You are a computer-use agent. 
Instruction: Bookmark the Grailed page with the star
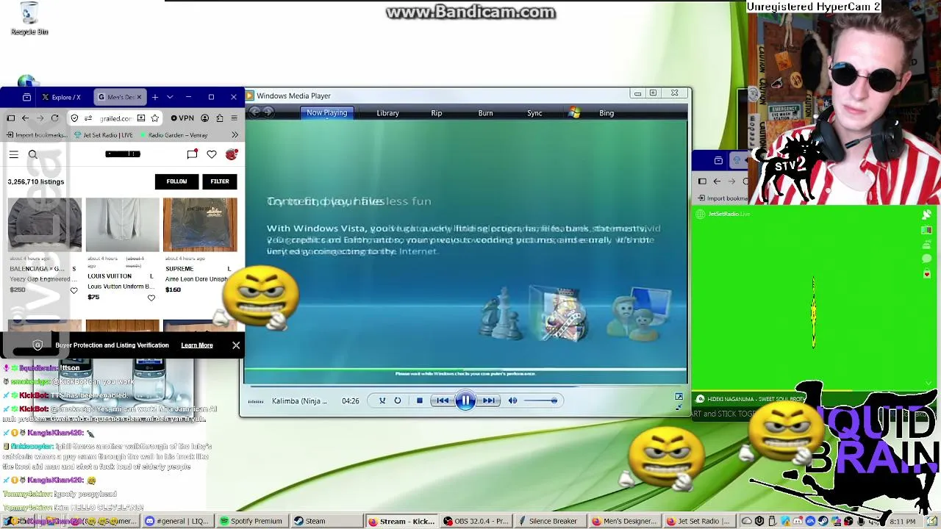pos(154,118)
